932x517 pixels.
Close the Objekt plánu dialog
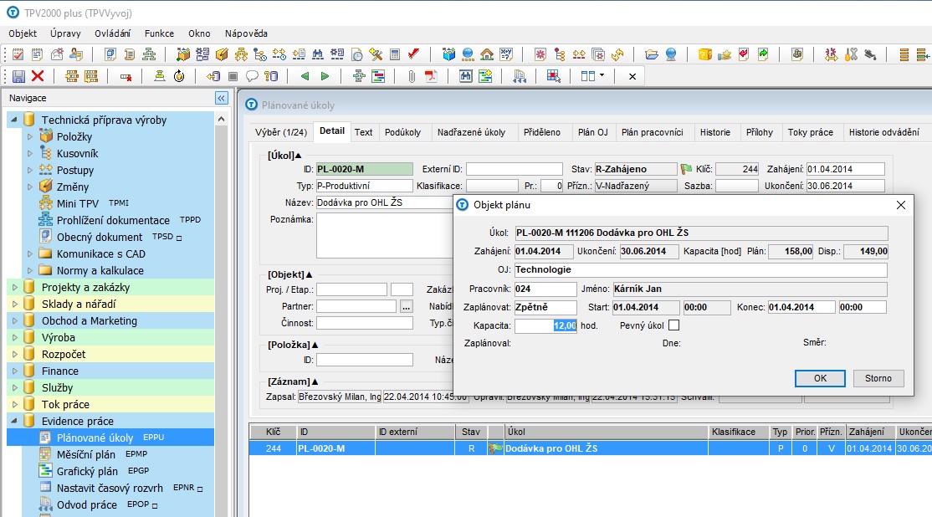(x=901, y=205)
